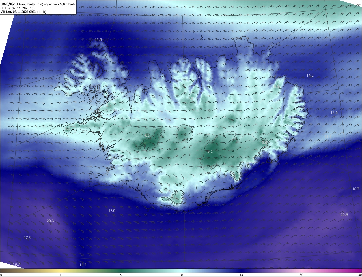362x277 pixels.
Task: Click the legend tick labelled 30
Action: pyautogui.click(x=301, y=275)
